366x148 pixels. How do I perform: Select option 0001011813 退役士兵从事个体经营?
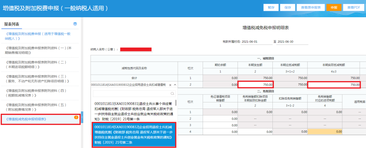134,111
